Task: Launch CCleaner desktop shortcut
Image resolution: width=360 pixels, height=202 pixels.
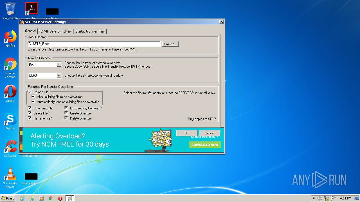Action: (x=10, y=149)
